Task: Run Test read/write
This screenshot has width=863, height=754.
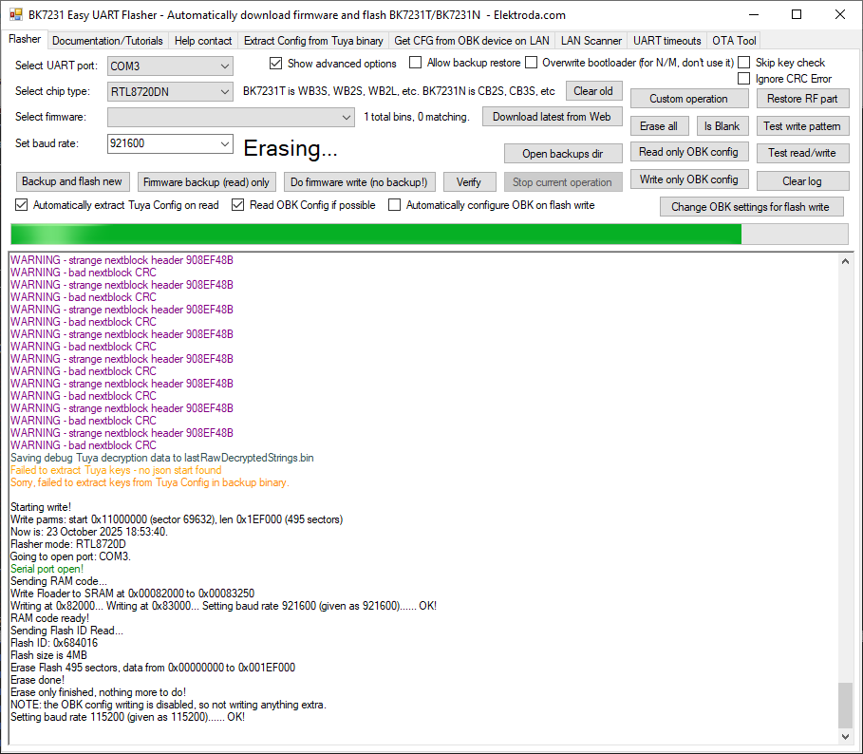Action: 802,153
